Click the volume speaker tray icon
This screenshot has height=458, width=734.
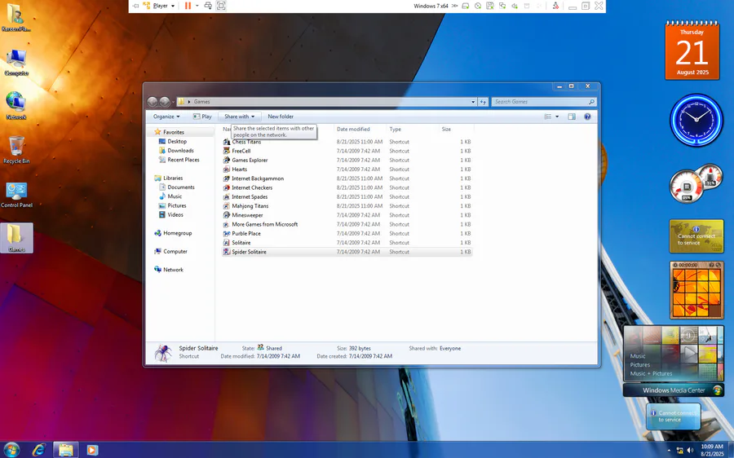pos(690,450)
